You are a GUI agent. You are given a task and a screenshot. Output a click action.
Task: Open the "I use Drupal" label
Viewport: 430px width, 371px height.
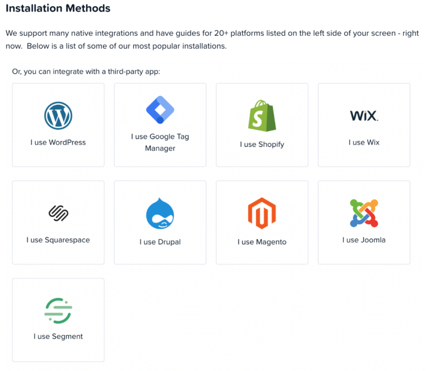coord(160,242)
